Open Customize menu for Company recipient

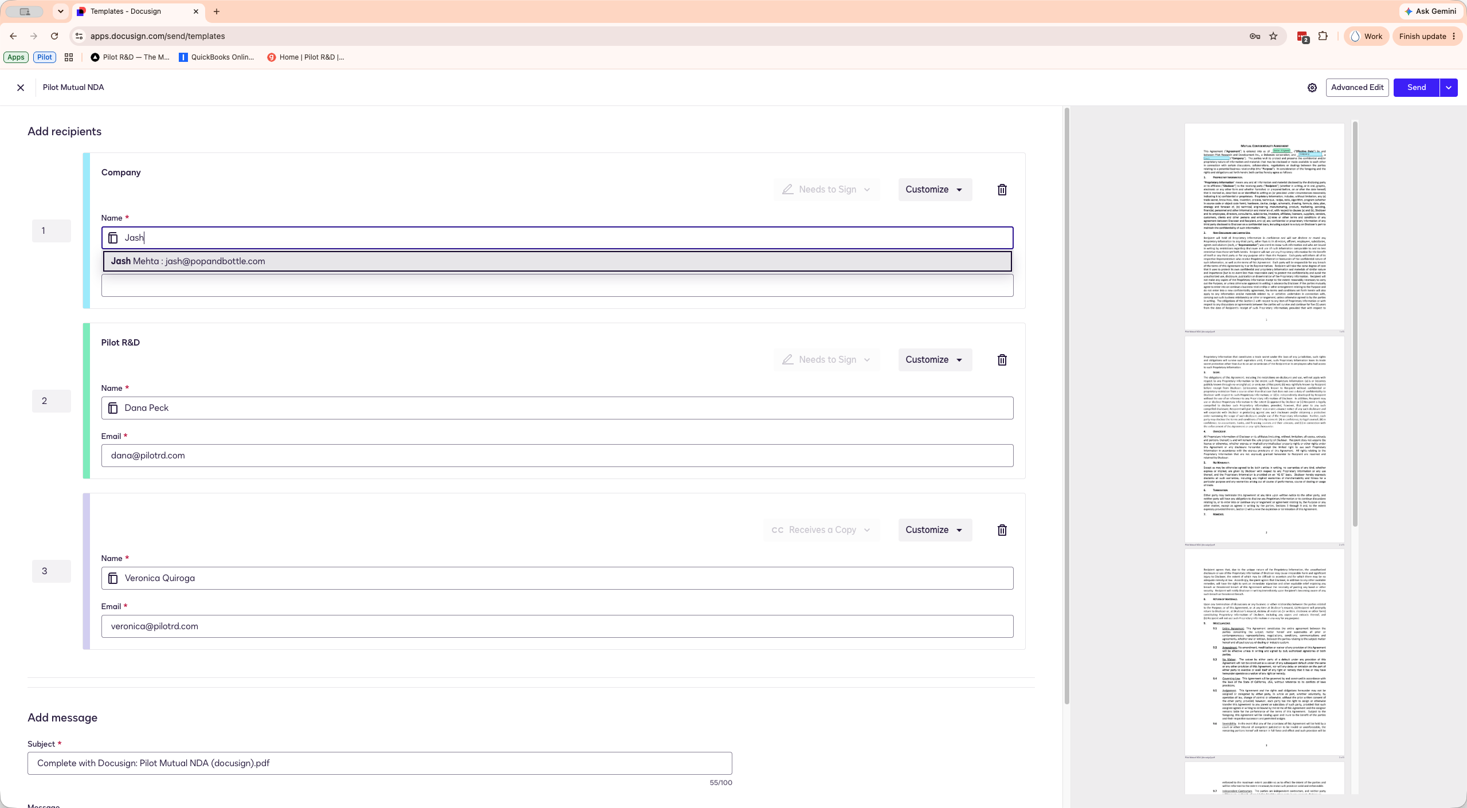coord(935,190)
